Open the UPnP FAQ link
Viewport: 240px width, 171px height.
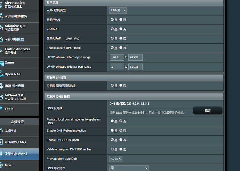point(72,38)
